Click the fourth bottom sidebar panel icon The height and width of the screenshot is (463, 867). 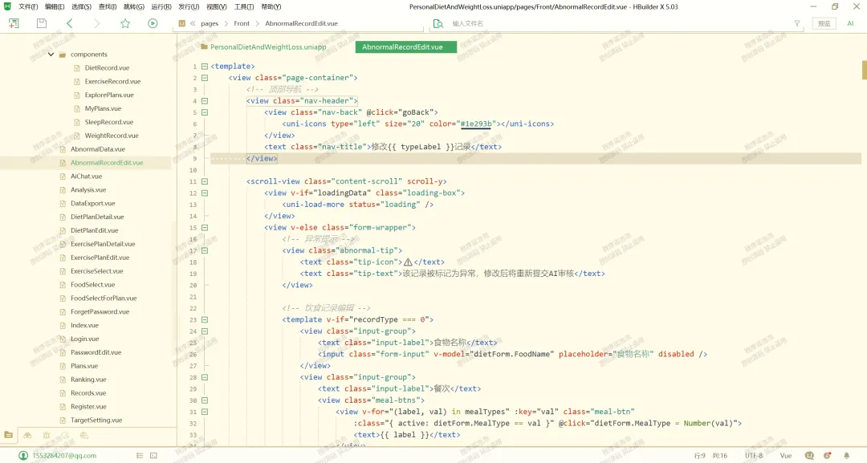pos(65,435)
